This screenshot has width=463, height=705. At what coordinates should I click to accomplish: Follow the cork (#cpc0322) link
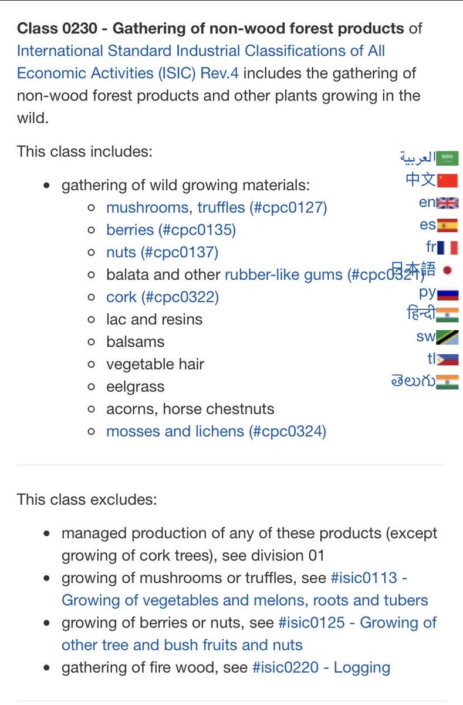point(163,297)
